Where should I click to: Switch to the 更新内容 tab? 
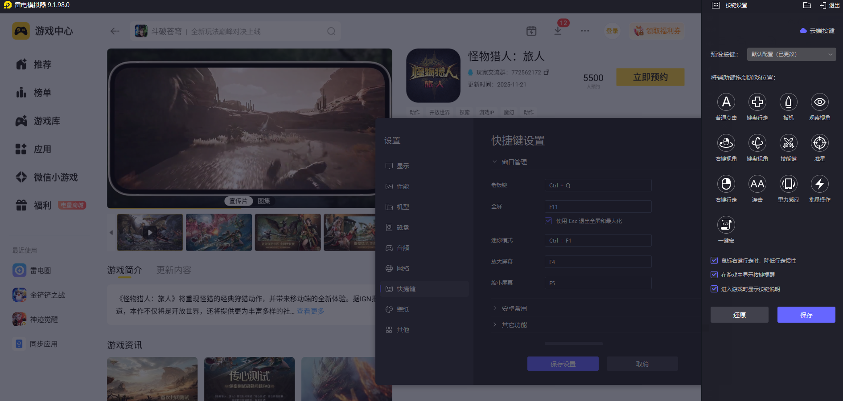(174, 270)
